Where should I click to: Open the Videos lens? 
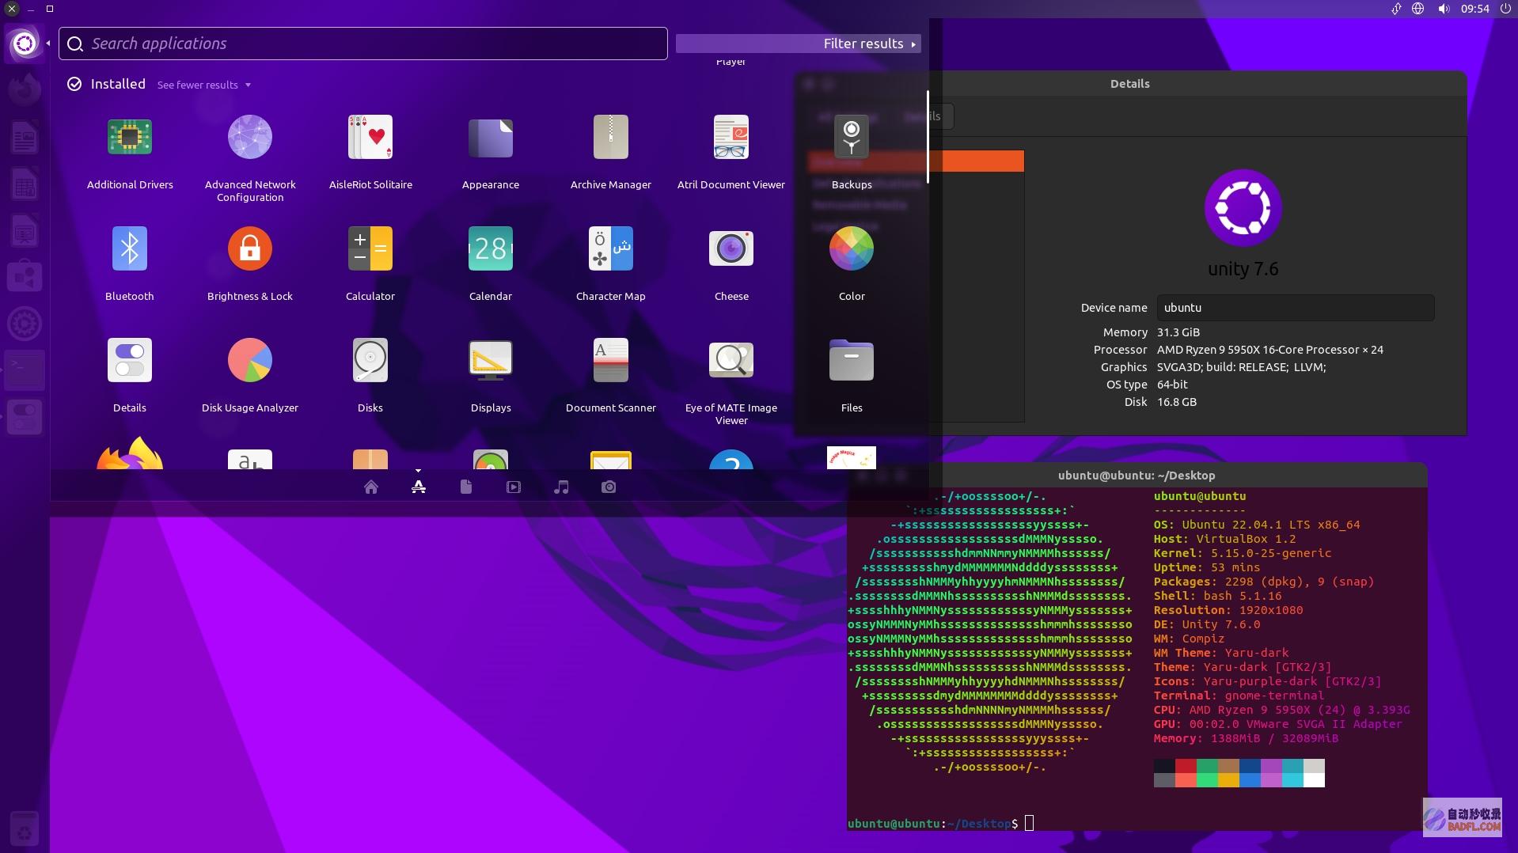coord(514,487)
